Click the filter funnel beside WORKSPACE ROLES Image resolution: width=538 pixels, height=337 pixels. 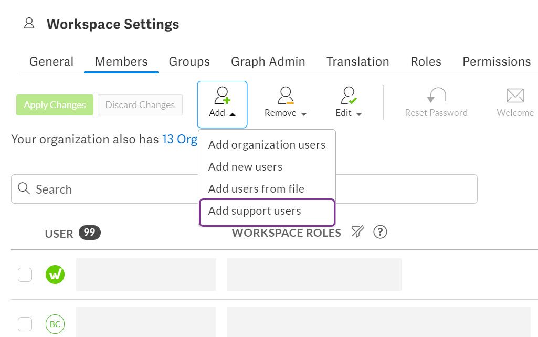[357, 231]
